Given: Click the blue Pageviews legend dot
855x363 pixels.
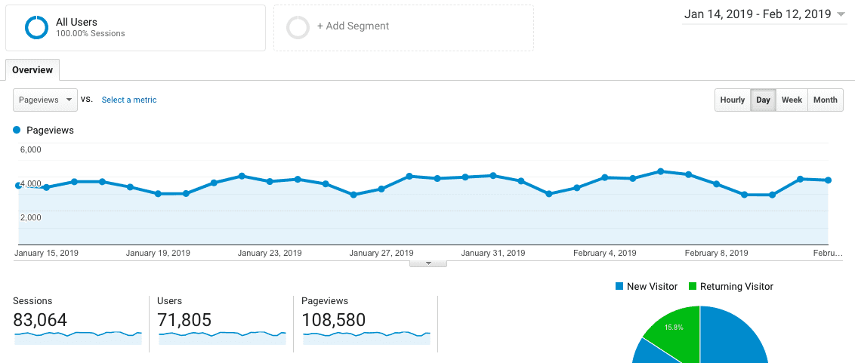Looking at the screenshot, I should 17,131.
